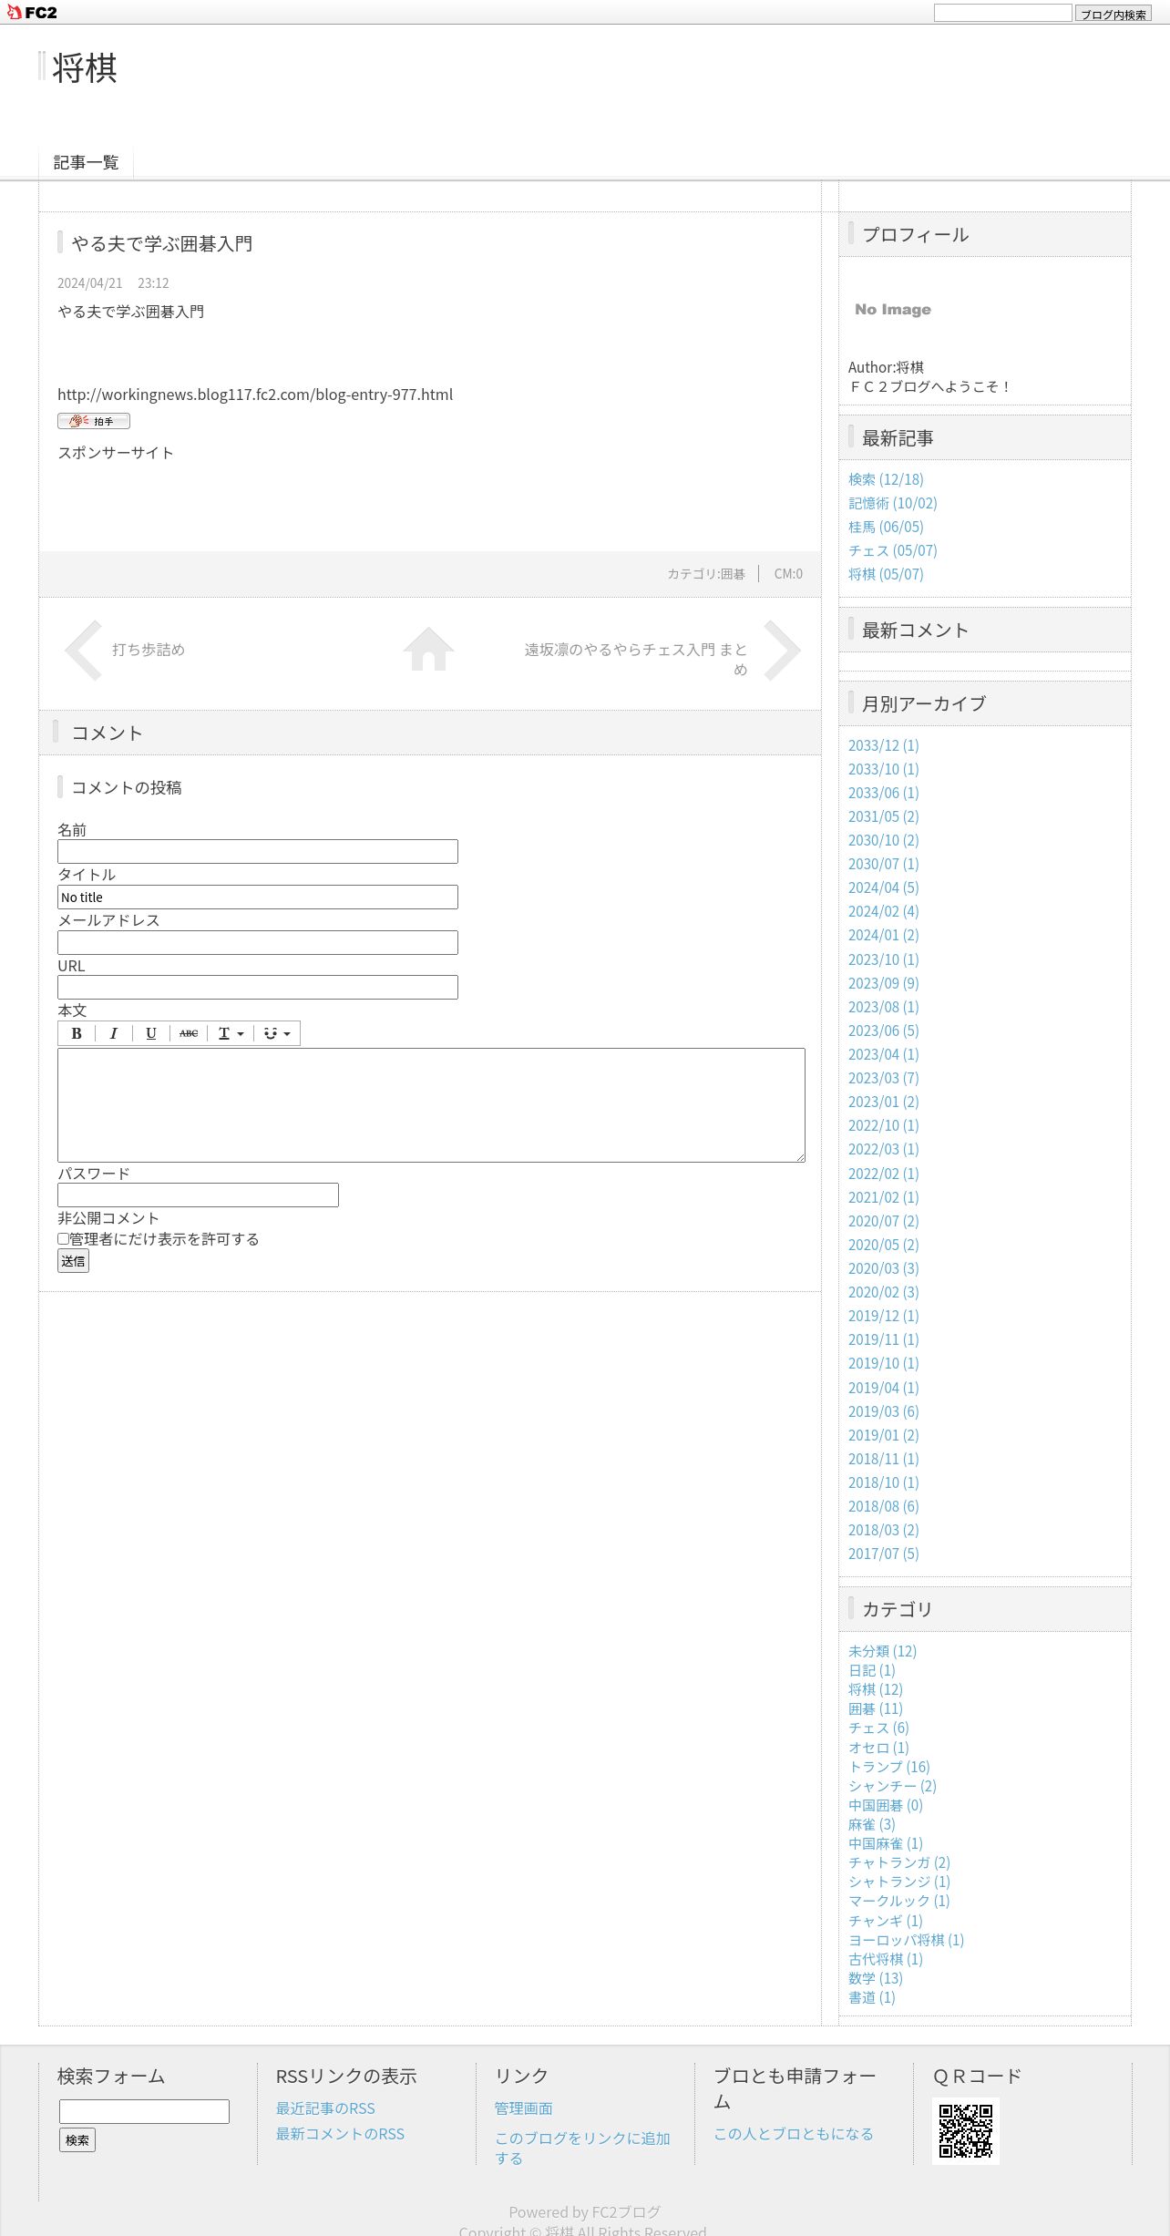This screenshot has width=1170, height=2236.
Task: Open the emoji picker dropdown in editor
Action: 277,1033
